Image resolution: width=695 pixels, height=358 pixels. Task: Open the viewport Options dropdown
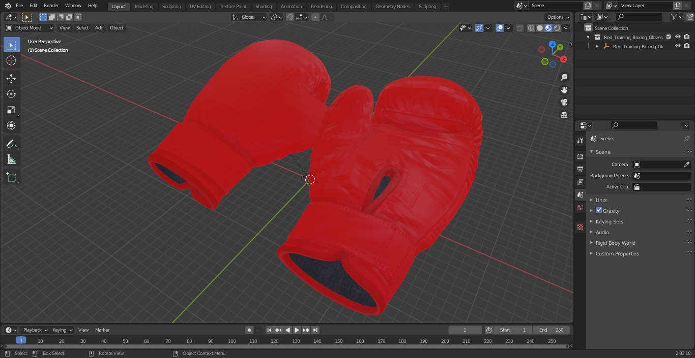pyautogui.click(x=558, y=17)
